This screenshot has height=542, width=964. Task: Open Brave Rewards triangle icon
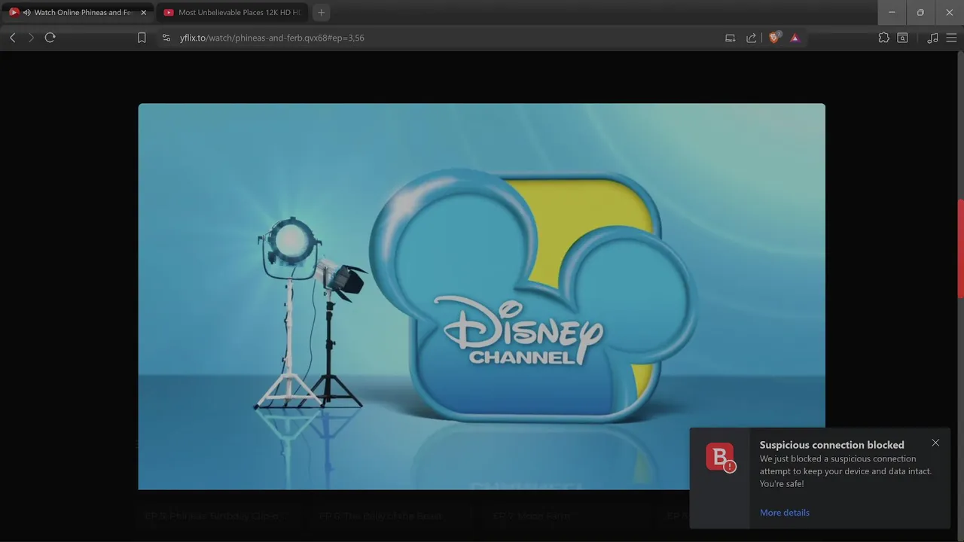[x=795, y=38]
